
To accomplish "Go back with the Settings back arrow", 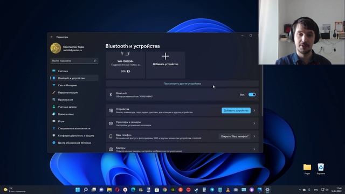I will pos(52,37).
